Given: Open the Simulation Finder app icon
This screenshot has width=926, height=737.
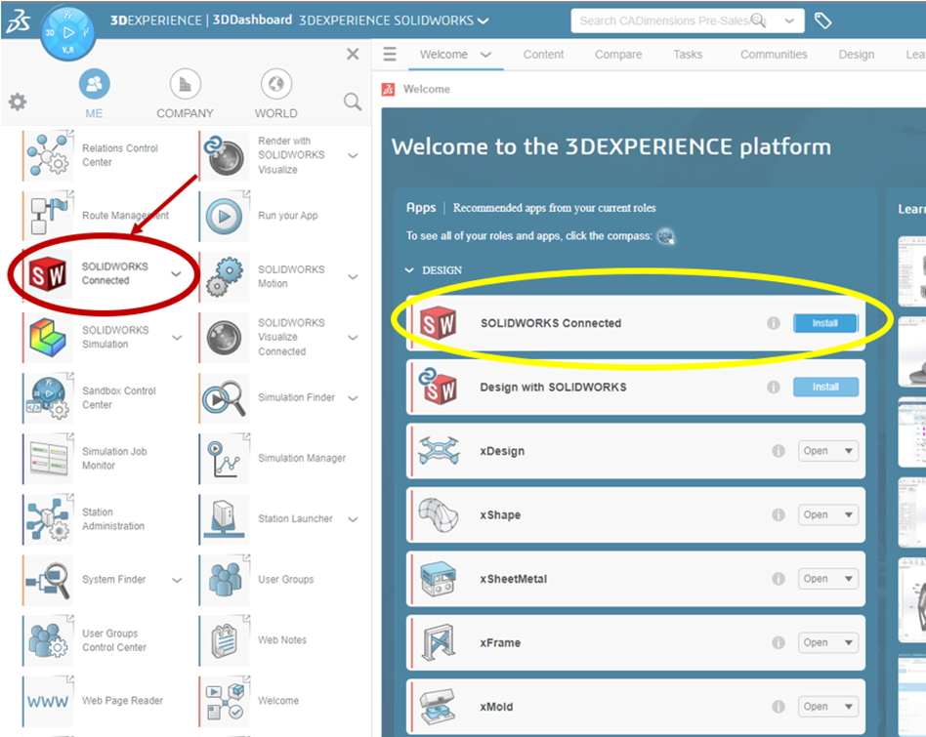Looking at the screenshot, I should coord(225,398).
